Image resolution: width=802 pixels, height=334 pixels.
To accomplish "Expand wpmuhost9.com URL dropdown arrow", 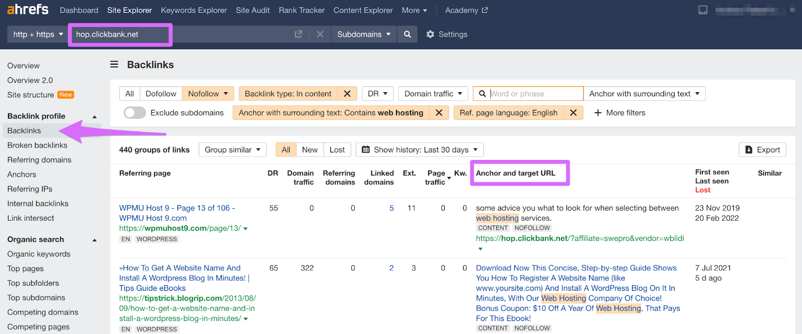I will point(246,229).
